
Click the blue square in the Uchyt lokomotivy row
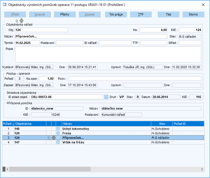coord(58,129)
